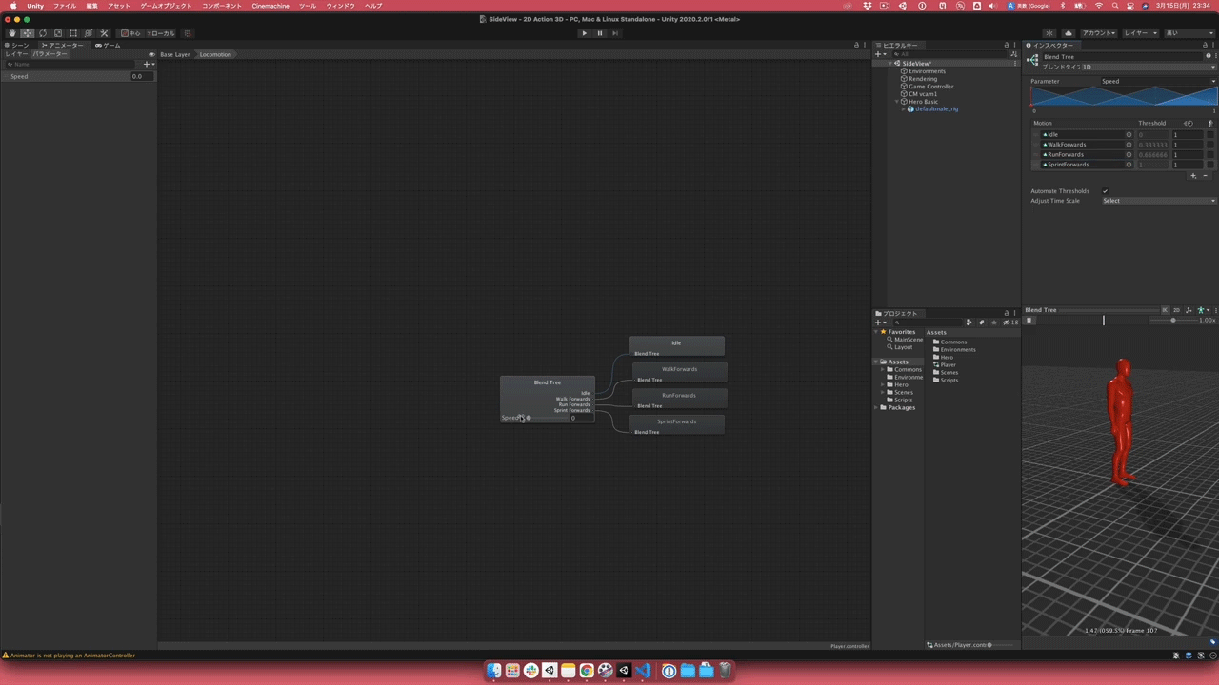Screen dimensions: 1219x685
Task: Select the Rect Transform tool
Action: 73,33
